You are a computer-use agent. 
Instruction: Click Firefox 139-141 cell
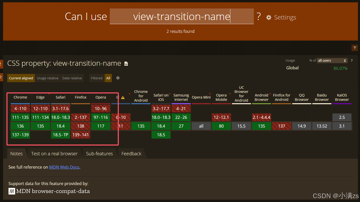point(81,135)
